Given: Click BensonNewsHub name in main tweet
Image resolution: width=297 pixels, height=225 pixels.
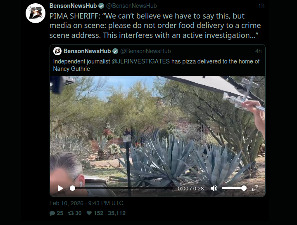Looking at the screenshot, I should pyautogui.click(x=73, y=6).
